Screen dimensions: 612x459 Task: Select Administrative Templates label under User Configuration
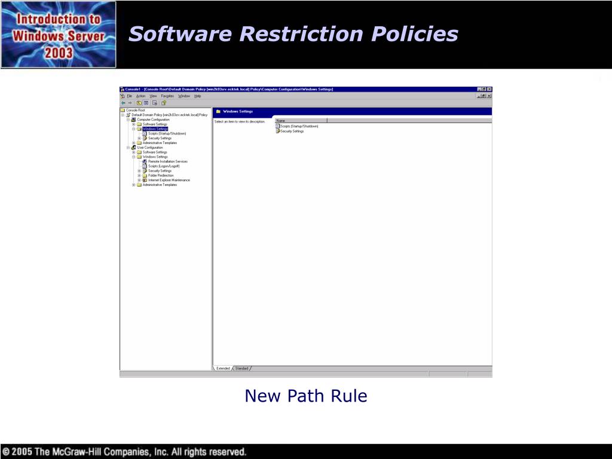160,185
